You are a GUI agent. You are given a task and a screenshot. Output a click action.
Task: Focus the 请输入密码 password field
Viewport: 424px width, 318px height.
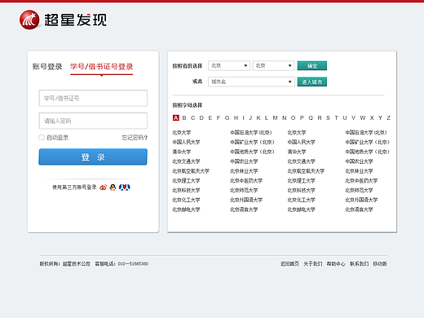coord(93,121)
